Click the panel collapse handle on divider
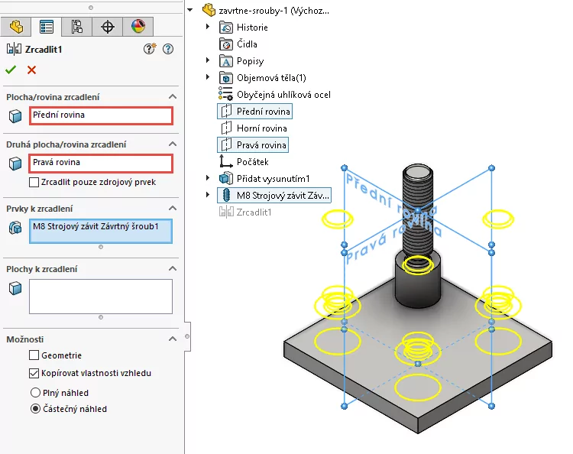573x454 pixels. 187,336
